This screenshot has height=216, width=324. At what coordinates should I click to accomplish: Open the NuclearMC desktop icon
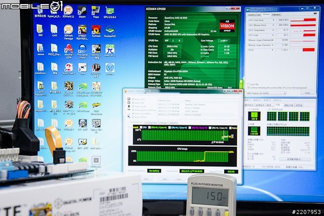(x=110, y=31)
